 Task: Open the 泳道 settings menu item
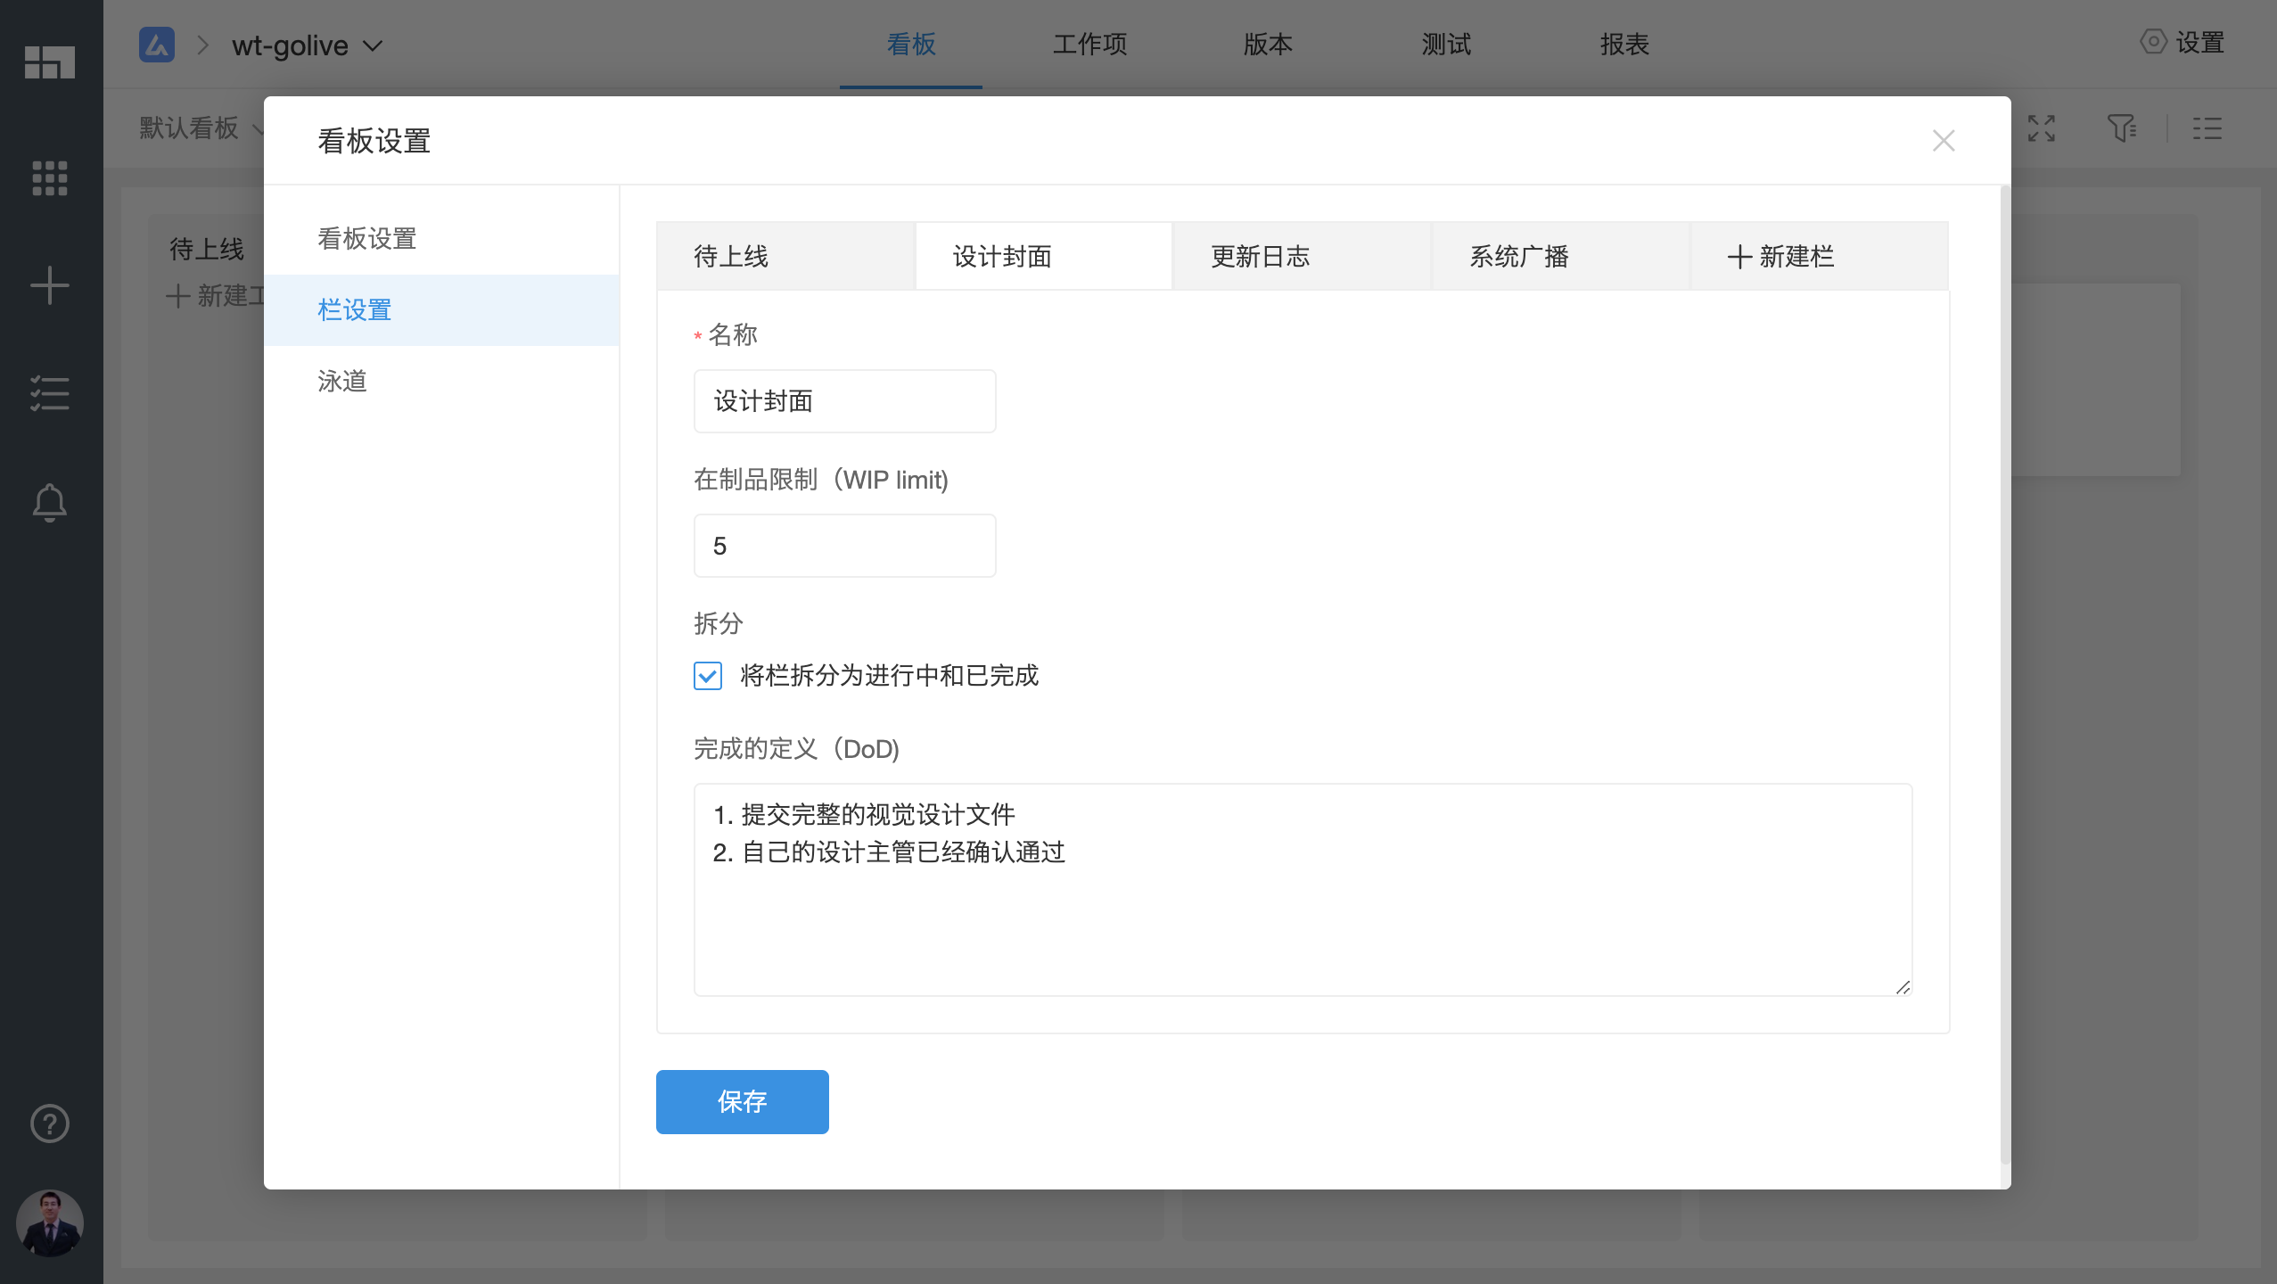tap(343, 382)
